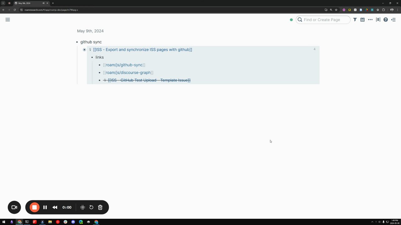This screenshot has width=401, height=225.
Task: Click the rewind button in recorder
Action: click(55, 207)
